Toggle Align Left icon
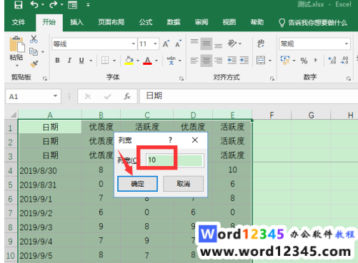This screenshot has height=263, width=358. click(x=194, y=61)
